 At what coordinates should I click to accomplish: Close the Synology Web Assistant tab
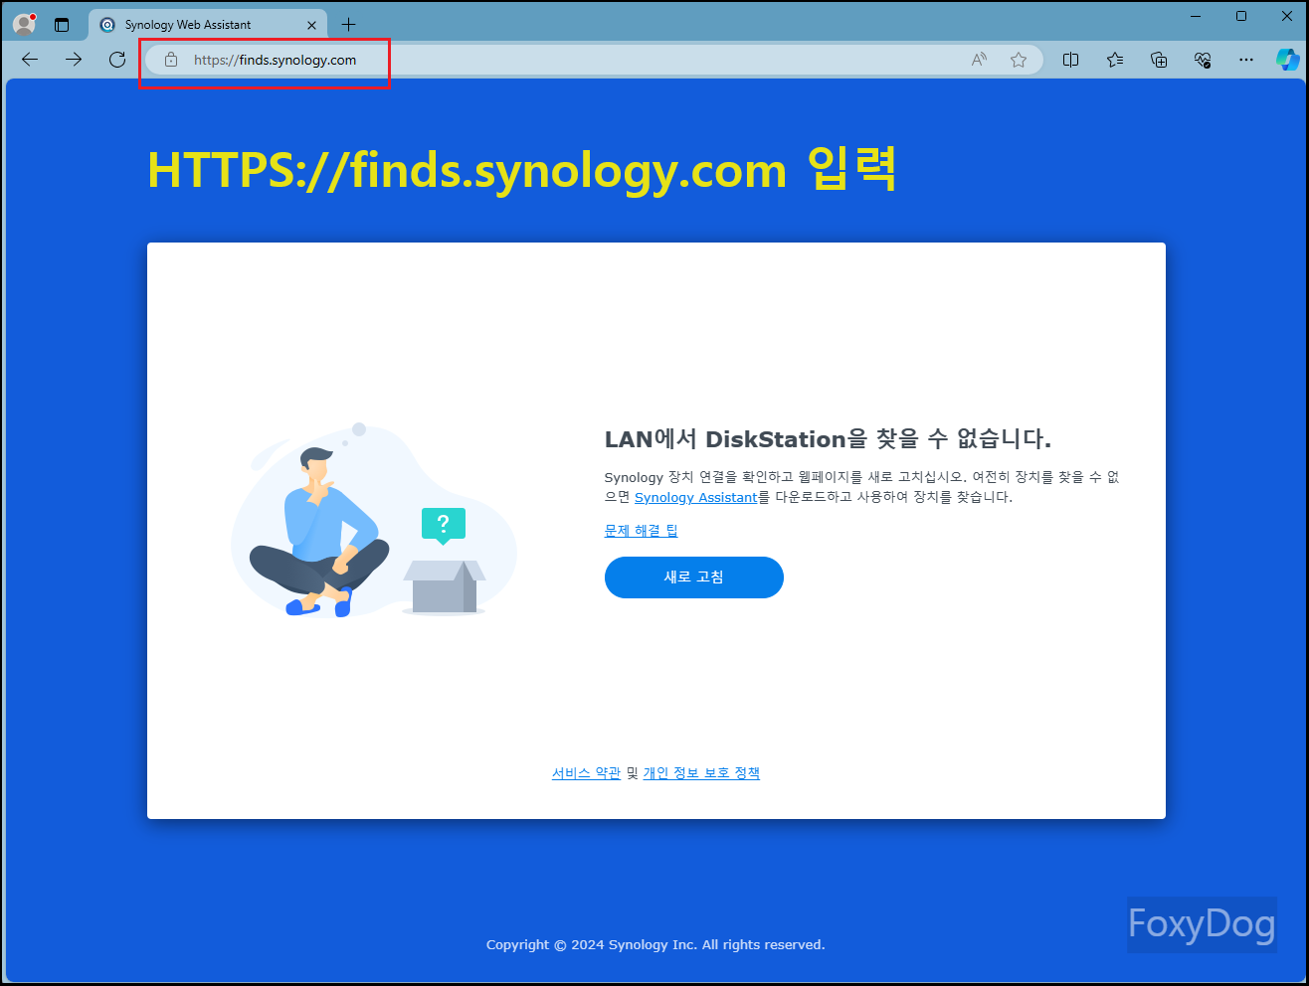[311, 25]
